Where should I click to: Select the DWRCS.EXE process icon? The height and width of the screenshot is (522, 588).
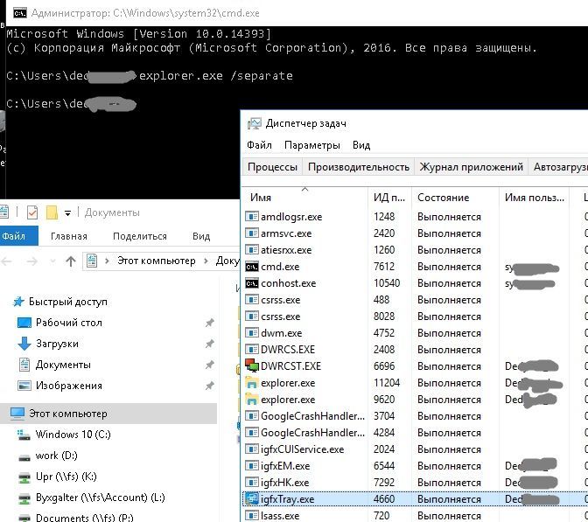(x=252, y=349)
